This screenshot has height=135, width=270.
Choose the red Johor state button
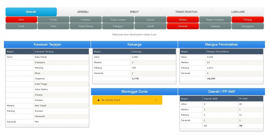tap(21, 20)
